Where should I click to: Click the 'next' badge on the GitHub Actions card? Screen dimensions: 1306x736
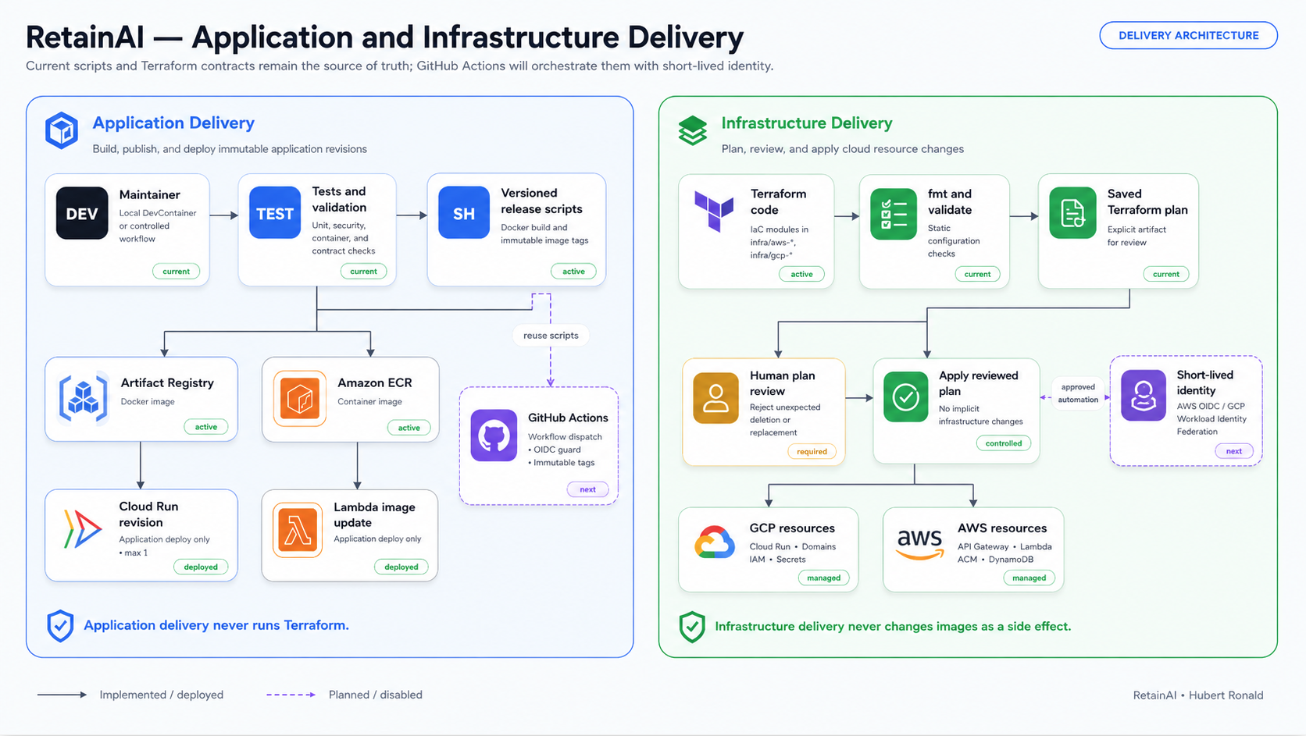[x=587, y=489]
